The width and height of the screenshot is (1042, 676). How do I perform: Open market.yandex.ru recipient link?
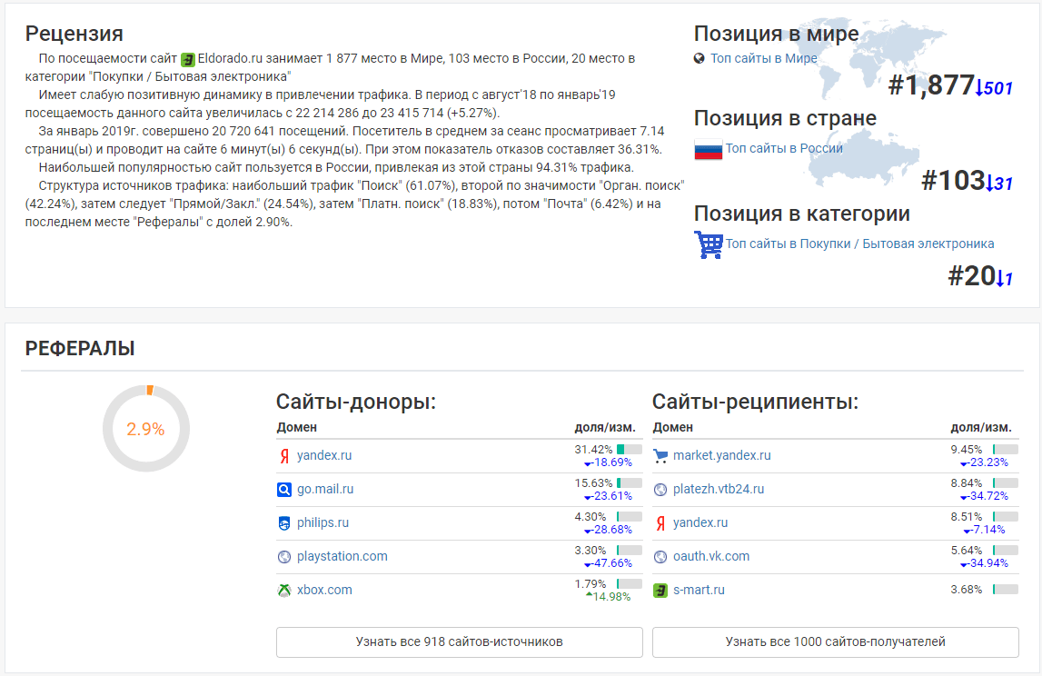pyautogui.click(x=721, y=455)
